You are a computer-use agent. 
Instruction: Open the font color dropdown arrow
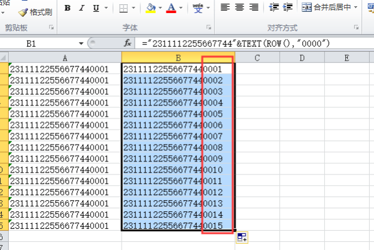point(181,9)
